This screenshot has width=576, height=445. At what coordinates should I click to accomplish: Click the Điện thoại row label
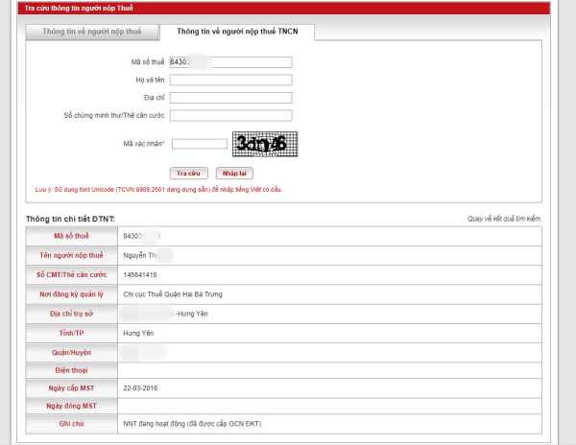point(71,367)
